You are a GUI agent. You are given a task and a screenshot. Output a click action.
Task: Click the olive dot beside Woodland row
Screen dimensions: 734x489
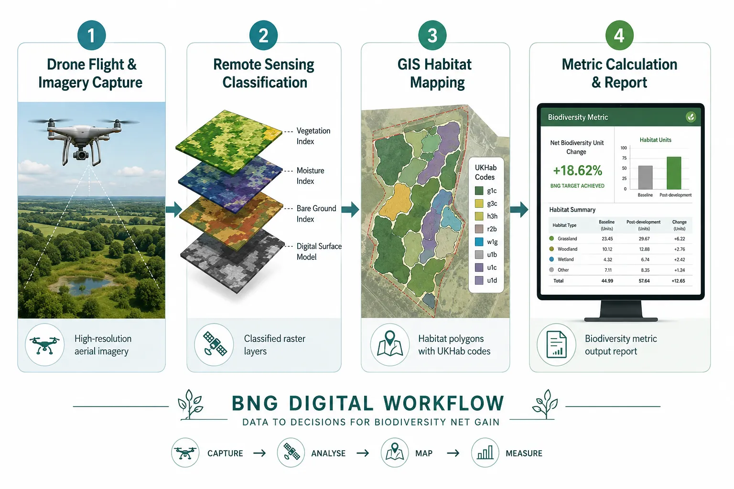[x=551, y=249]
